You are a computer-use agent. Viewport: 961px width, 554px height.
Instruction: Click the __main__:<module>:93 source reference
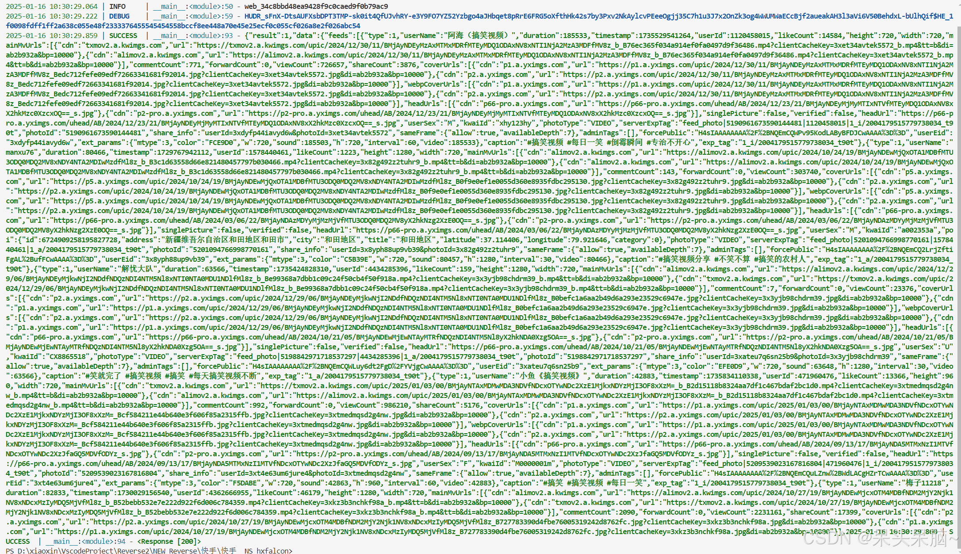(x=193, y=36)
